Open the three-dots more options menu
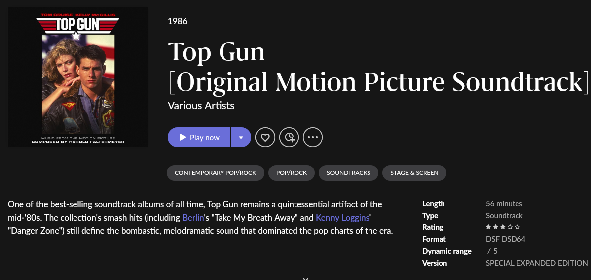This screenshot has width=591, height=280. [313, 137]
